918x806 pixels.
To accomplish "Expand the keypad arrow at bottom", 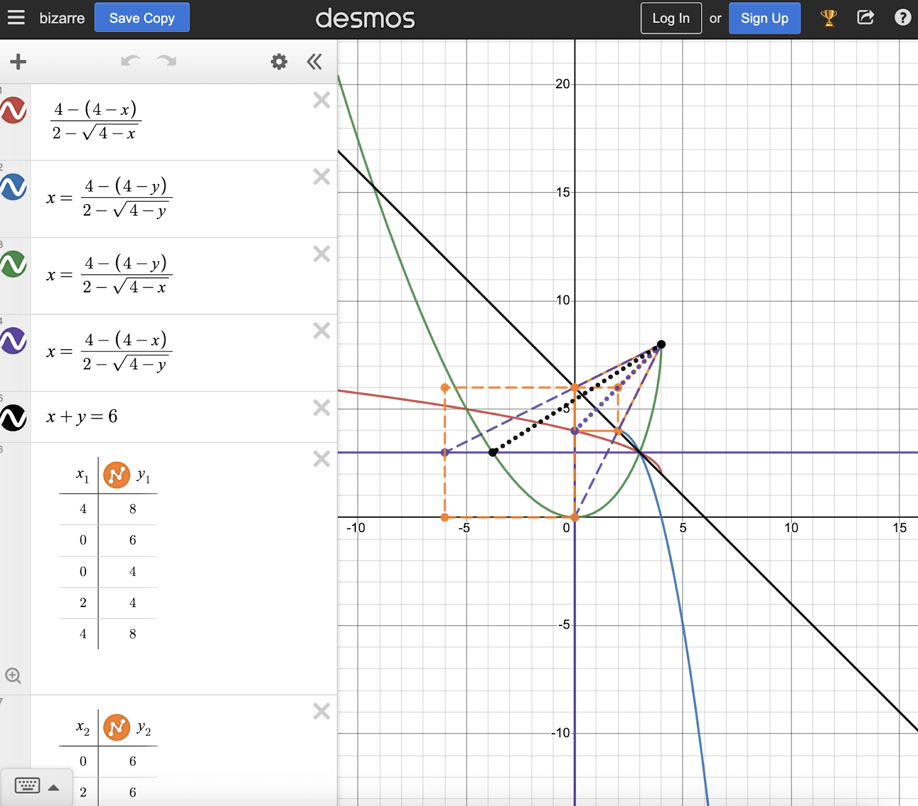I will pyautogui.click(x=54, y=787).
